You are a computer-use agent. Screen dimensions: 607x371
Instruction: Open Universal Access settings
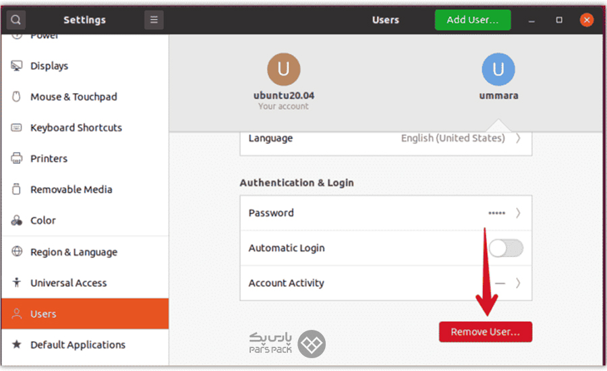point(85,283)
